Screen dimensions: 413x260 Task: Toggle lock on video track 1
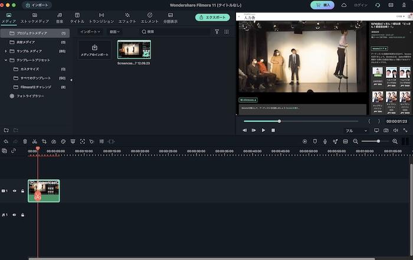click(x=22, y=191)
